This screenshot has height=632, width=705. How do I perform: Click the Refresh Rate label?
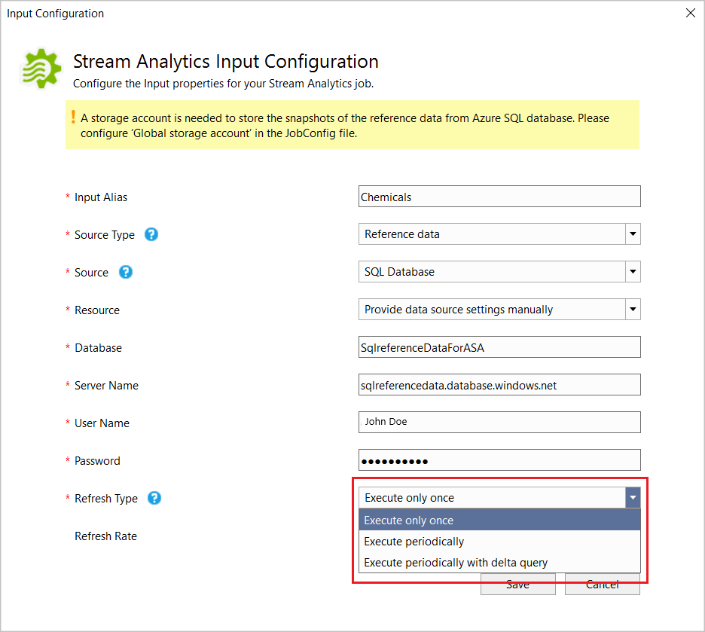(105, 536)
